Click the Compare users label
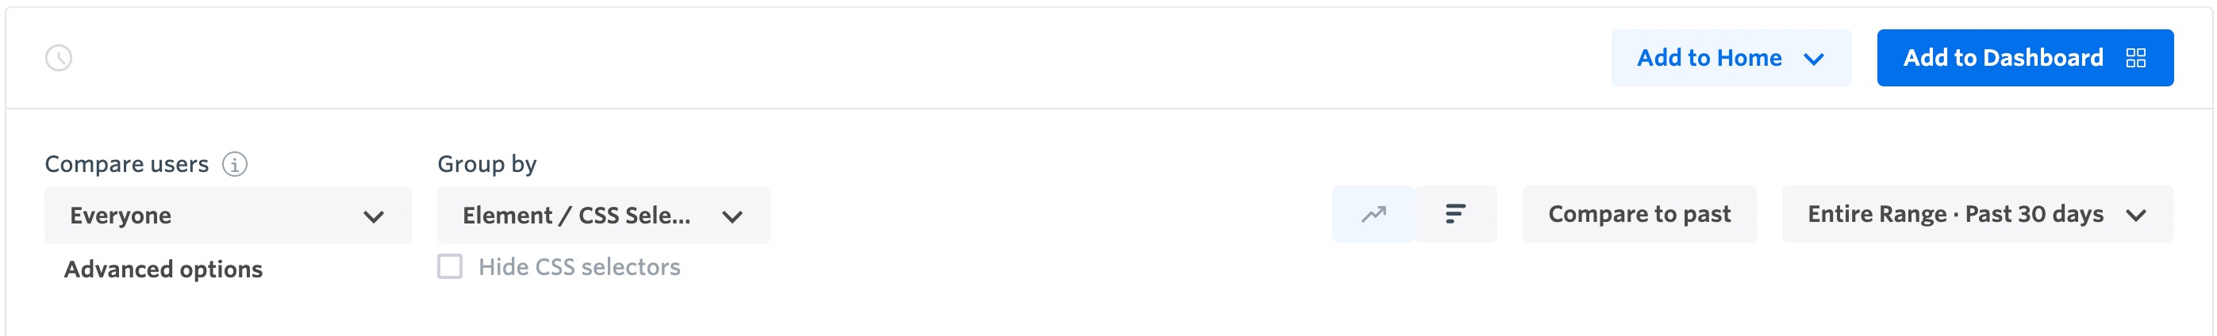Image resolution: width=2217 pixels, height=336 pixels. (126, 164)
